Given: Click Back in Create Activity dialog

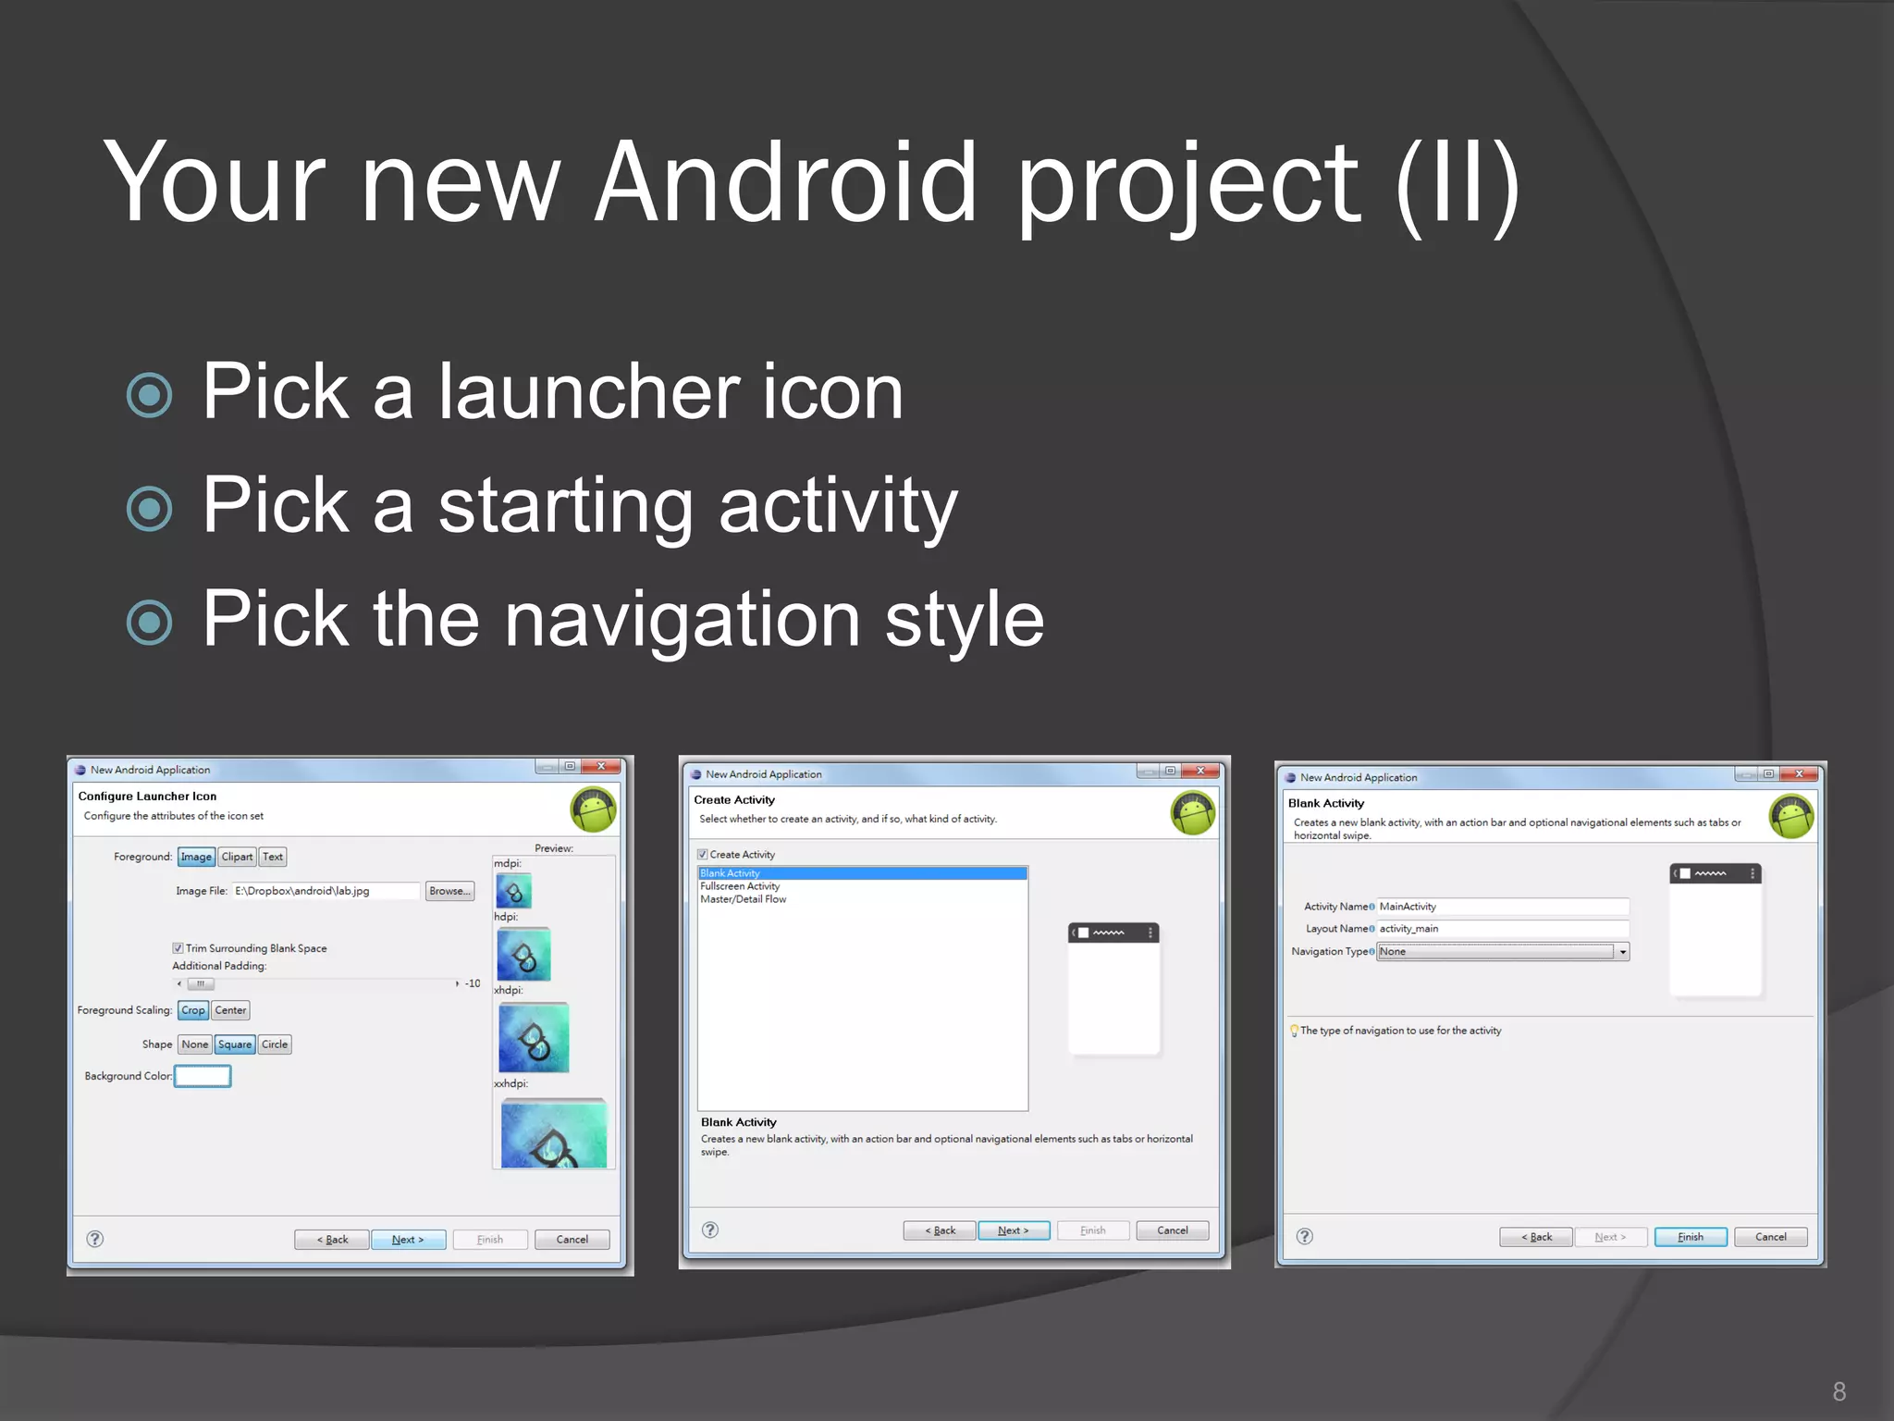Looking at the screenshot, I should pyautogui.click(x=940, y=1230).
